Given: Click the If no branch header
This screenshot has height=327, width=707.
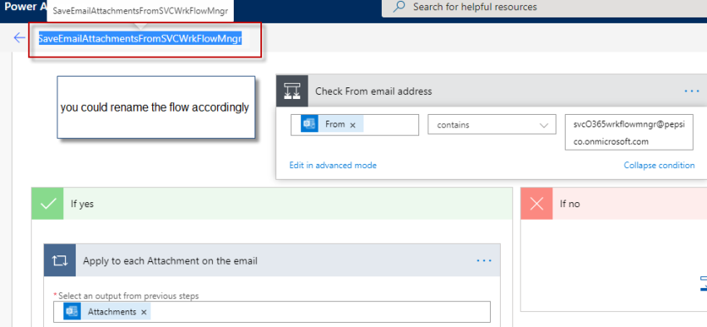Looking at the screenshot, I should click(x=614, y=204).
